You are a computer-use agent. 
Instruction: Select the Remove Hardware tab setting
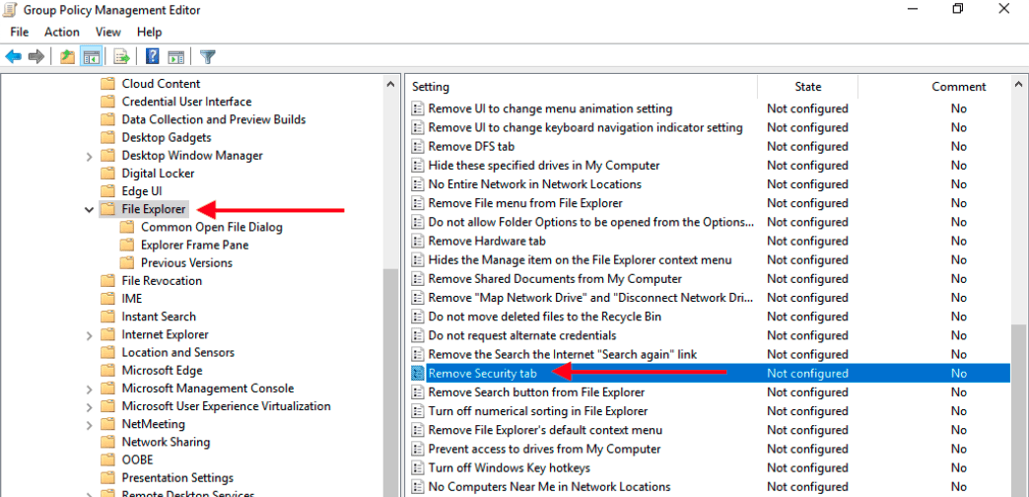point(486,241)
